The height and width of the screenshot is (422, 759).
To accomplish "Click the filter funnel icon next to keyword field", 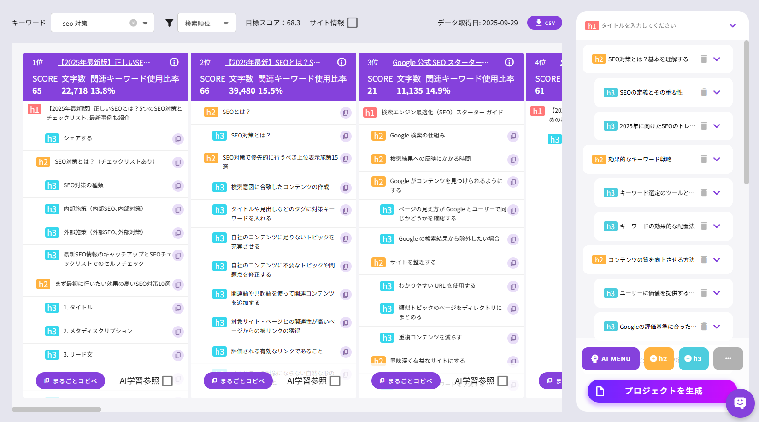I will click(170, 22).
